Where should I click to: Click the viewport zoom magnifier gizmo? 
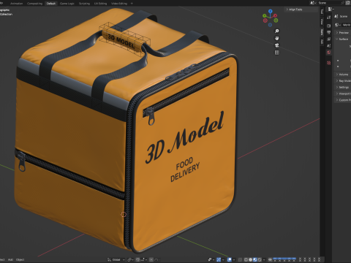pos(277,31)
